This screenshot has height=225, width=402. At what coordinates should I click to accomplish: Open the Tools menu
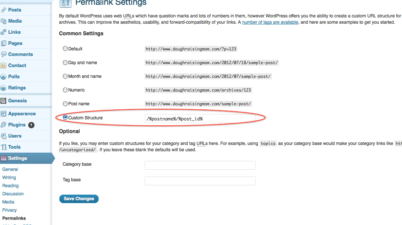pos(14,147)
